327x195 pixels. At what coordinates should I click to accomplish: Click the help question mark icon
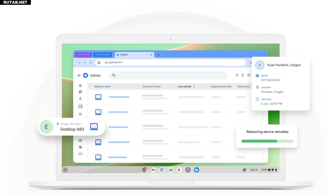pyautogui.click(x=249, y=75)
